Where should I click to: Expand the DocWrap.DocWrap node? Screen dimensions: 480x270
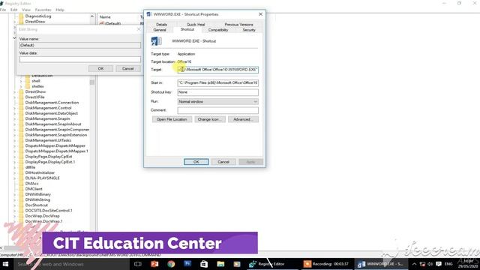[15, 216]
